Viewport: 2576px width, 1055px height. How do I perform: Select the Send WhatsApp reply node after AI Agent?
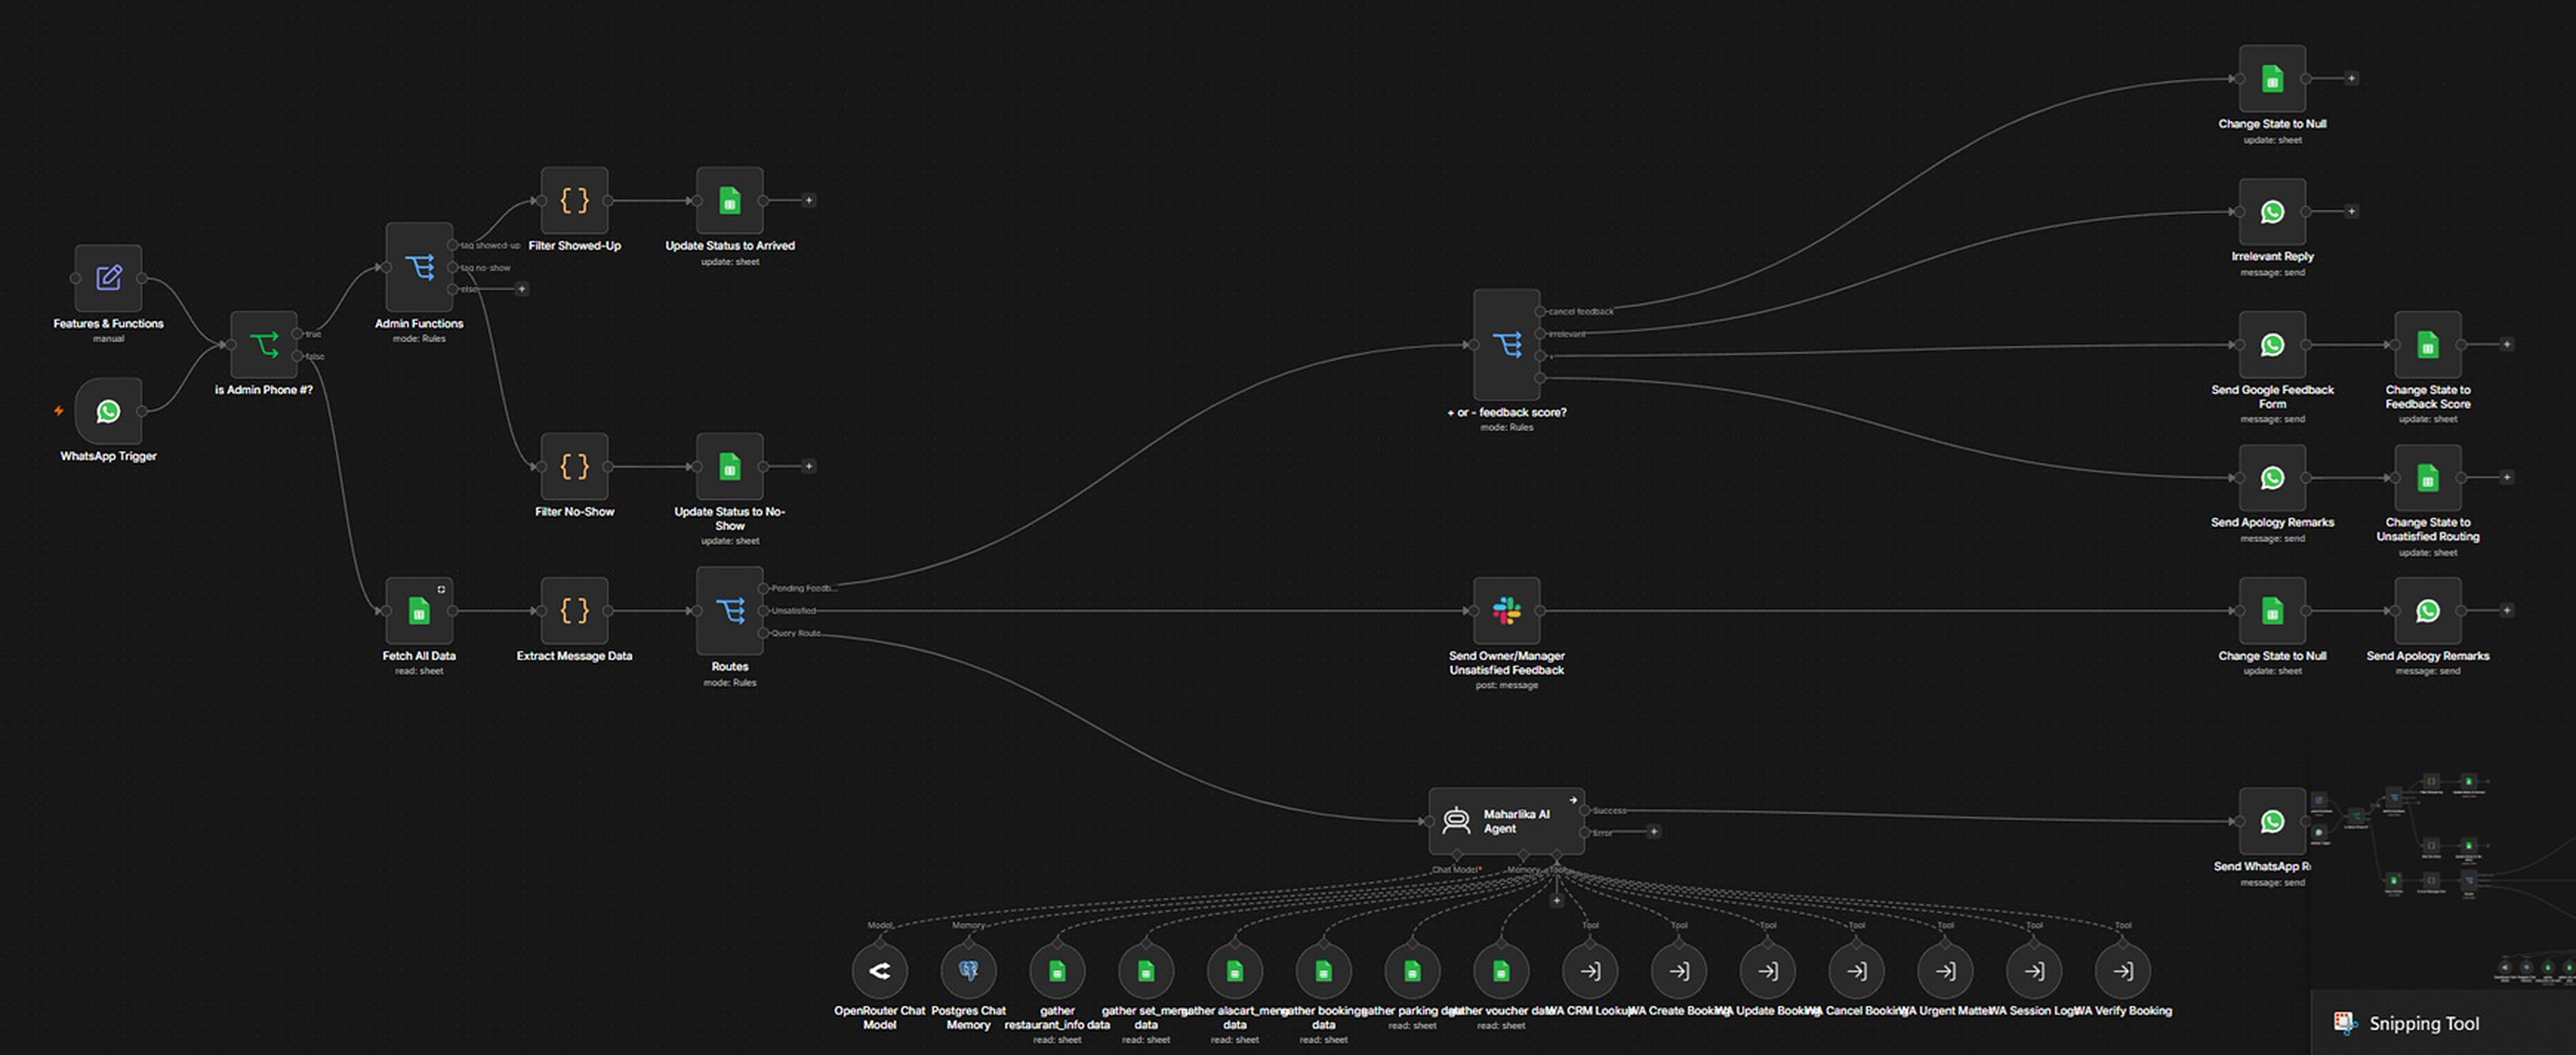(2272, 821)
